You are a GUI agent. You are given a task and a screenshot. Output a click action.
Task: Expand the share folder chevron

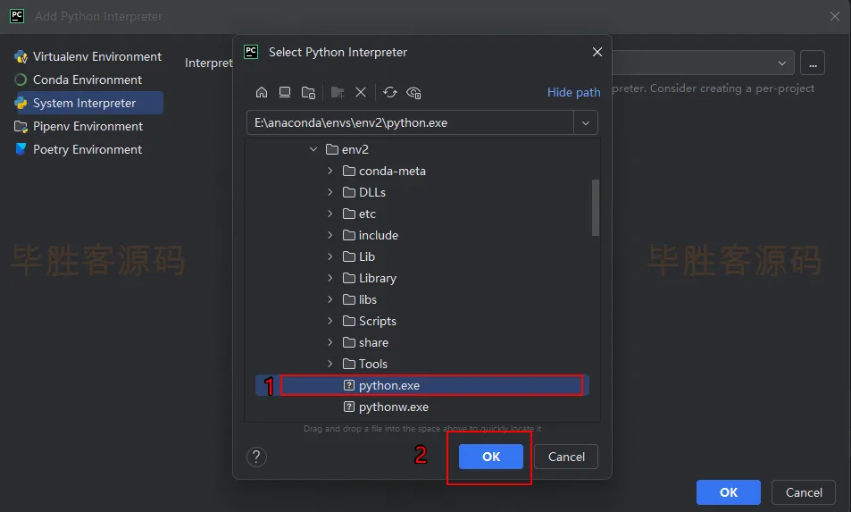click(x=330, y=342)
